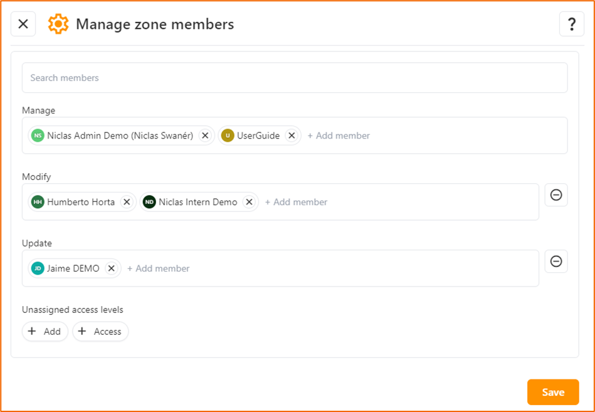This screenshot has width=595, height=412.
Task: Open the help question mark icon
Action: pyautogui.click(x=571, y=24)
